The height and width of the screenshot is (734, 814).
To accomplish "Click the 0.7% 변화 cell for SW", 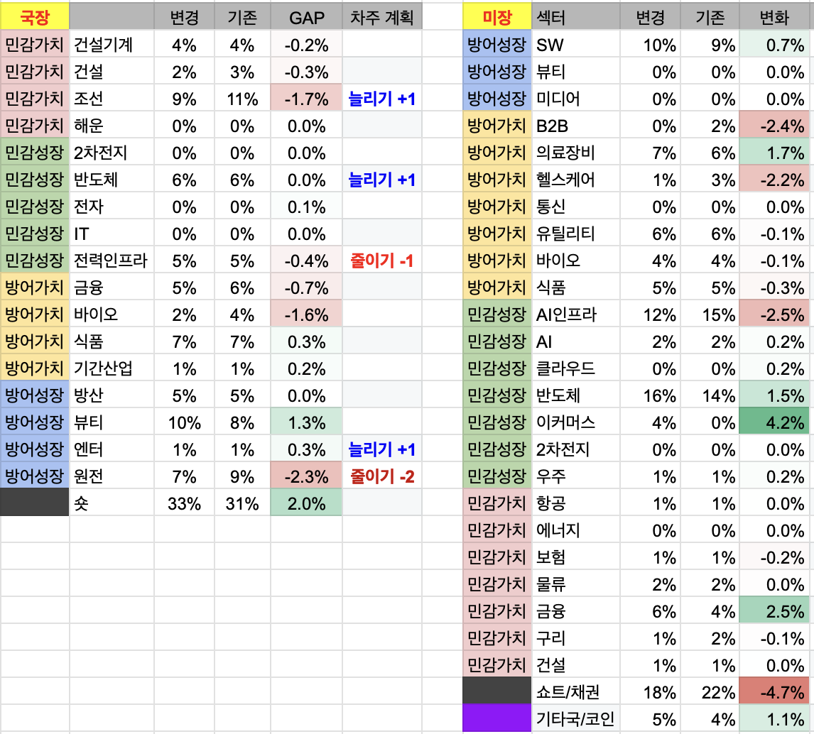I will (x=774, y=44).
